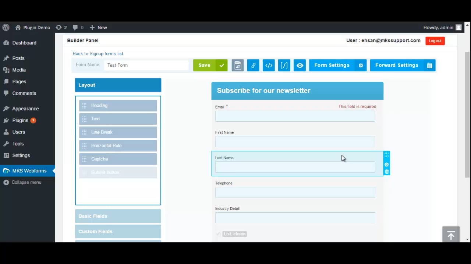The height and width of the screenshot is (264, 471).
Task: Click the Last Name input field
Action: click(295, 167)
